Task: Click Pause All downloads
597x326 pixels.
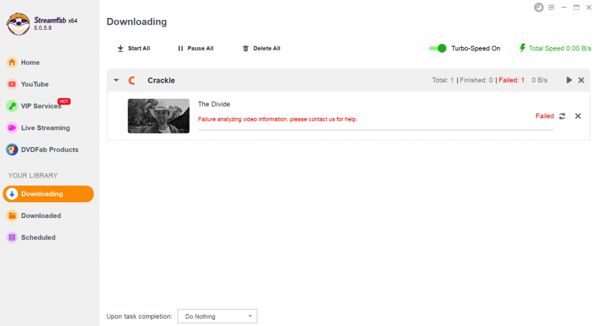Action: tap(196, 48)
